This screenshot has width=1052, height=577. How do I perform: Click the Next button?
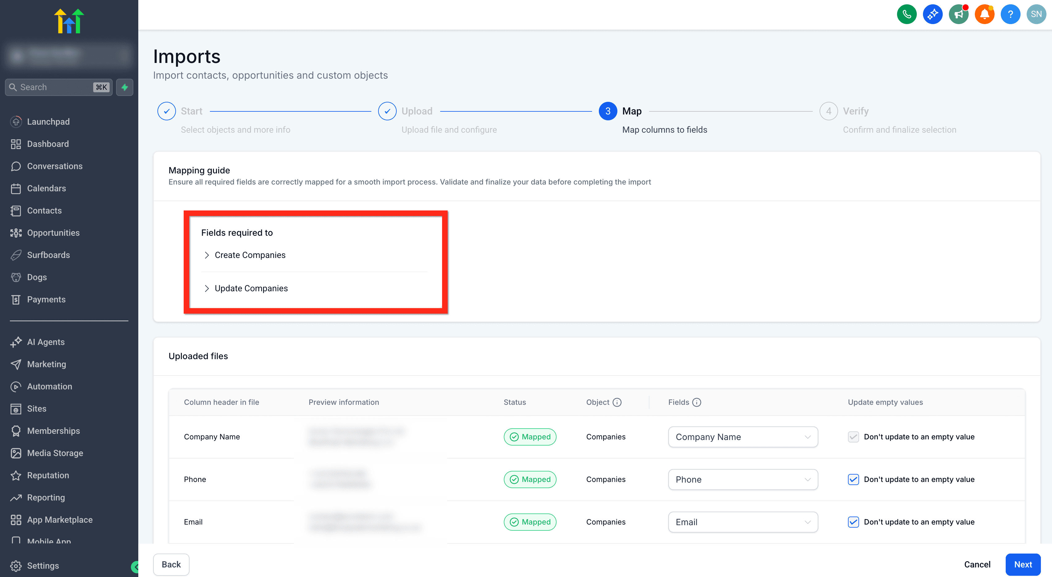1023,564
